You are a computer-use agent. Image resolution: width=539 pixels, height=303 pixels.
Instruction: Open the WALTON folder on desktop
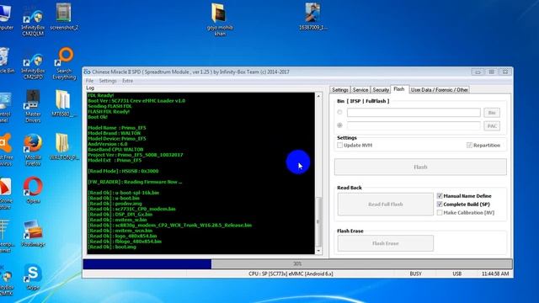tap(64, 146)
